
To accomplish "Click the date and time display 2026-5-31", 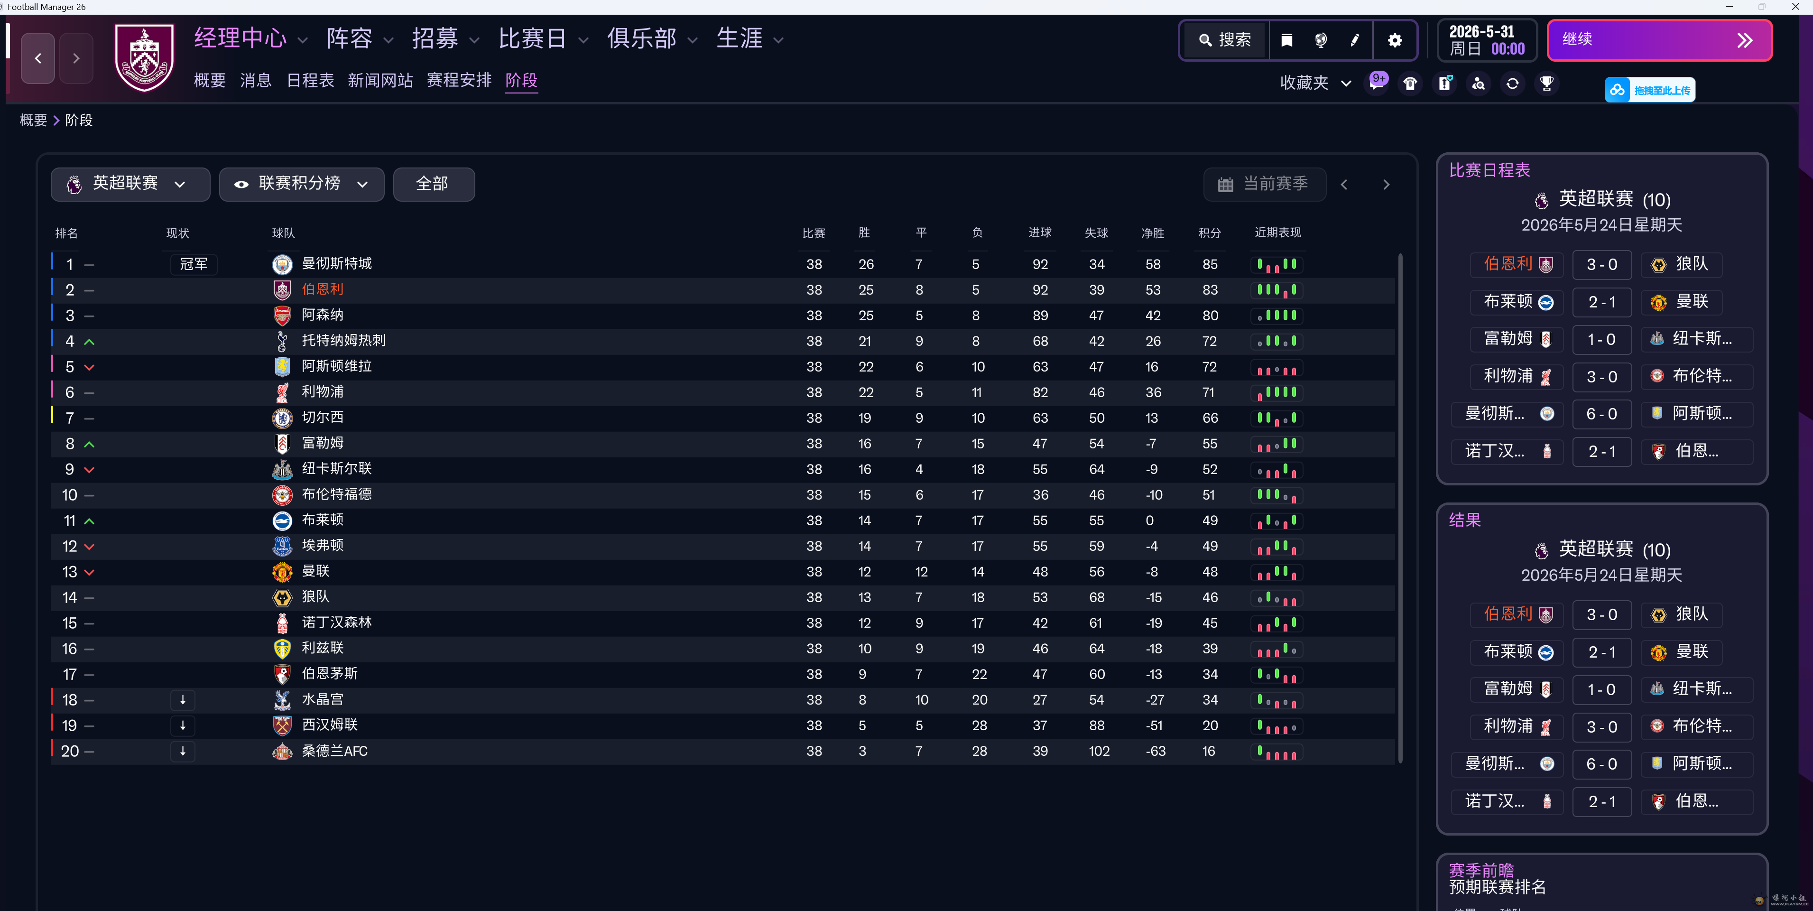I will [x=1487, y=40].
